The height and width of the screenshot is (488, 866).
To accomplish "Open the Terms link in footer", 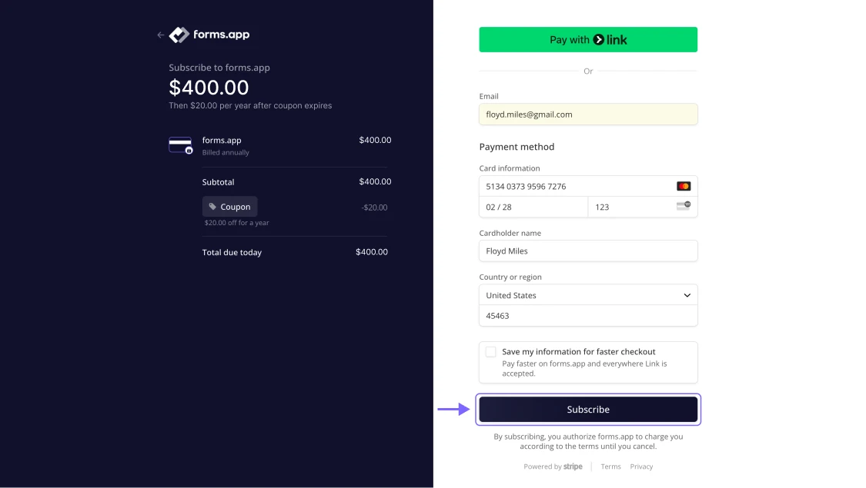I will [x=610, y=466].
